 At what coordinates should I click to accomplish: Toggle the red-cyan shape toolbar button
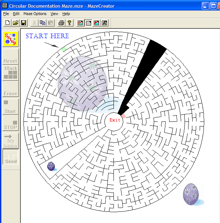96,23
